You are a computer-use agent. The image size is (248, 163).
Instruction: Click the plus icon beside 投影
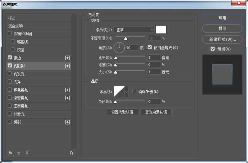68,122
